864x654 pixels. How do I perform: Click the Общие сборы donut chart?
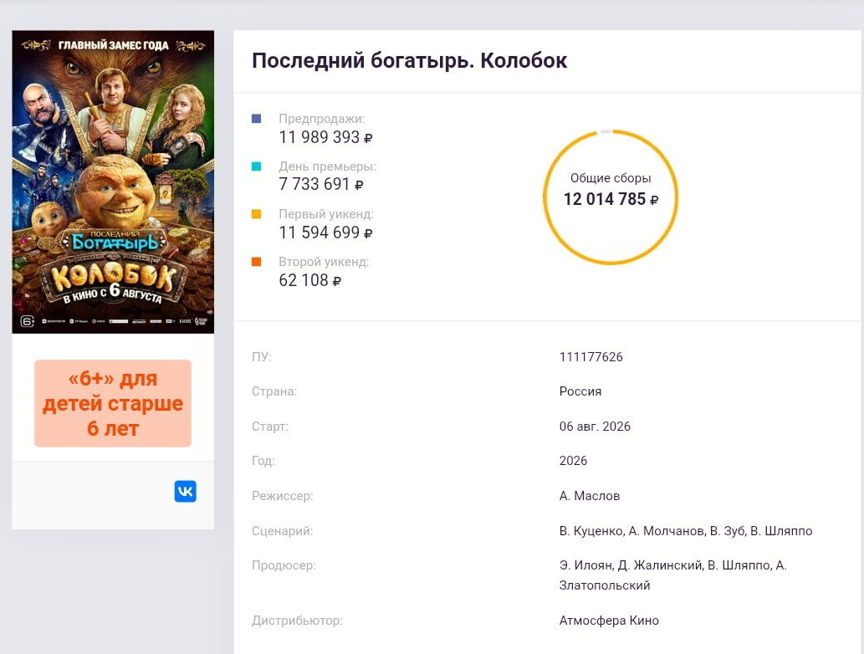[611, 197]
